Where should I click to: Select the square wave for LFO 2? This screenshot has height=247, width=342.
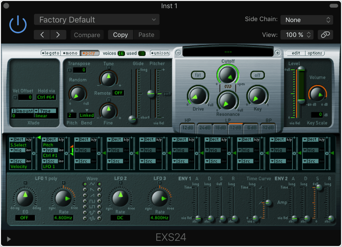click(99, 201)
